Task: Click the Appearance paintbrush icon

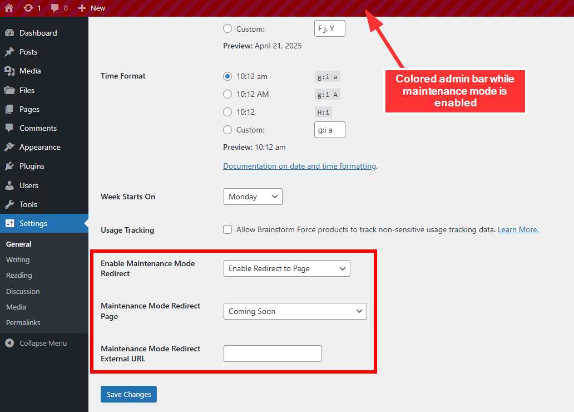Action: pos(12,147)
